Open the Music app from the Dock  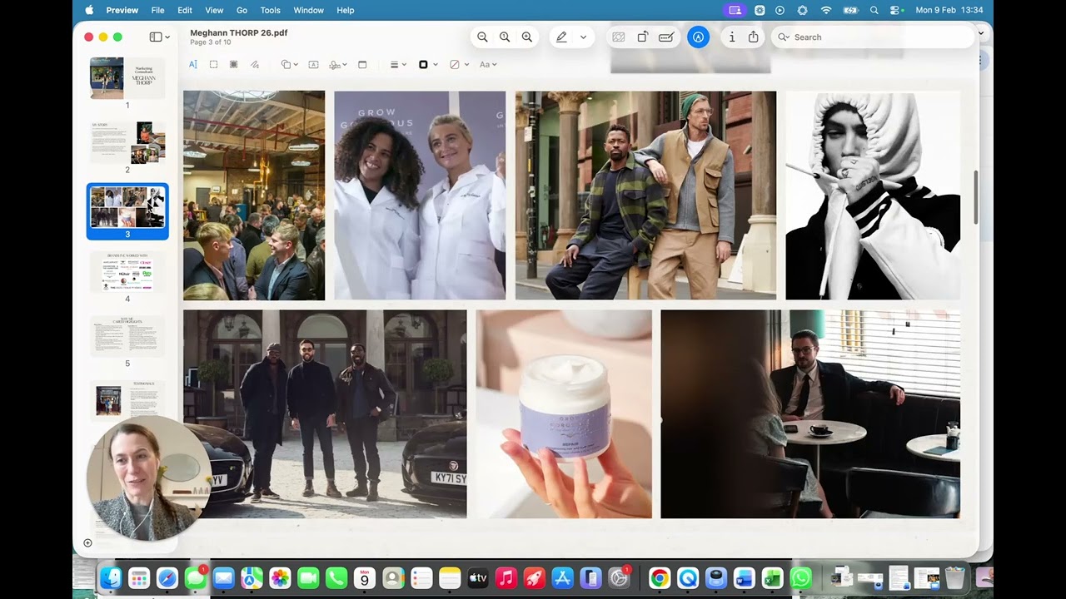click(506, 577)
